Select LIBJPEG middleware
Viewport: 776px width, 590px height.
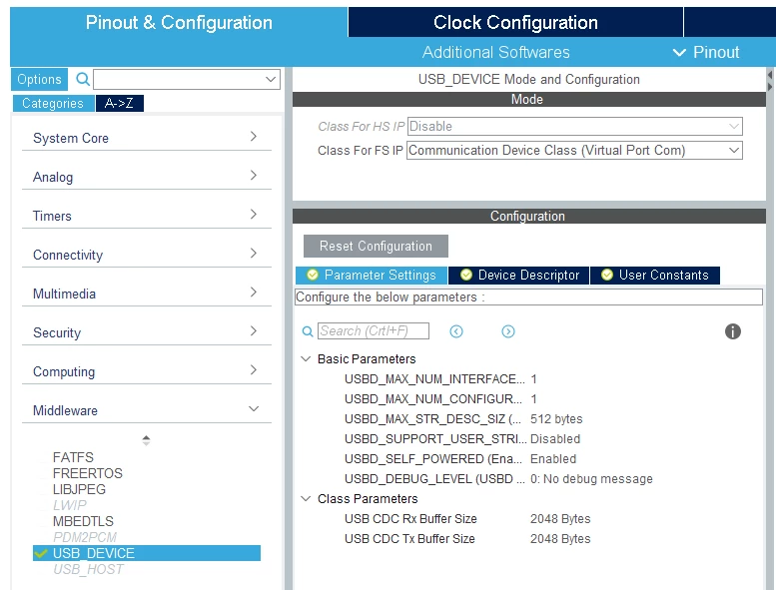pos(79,489)
